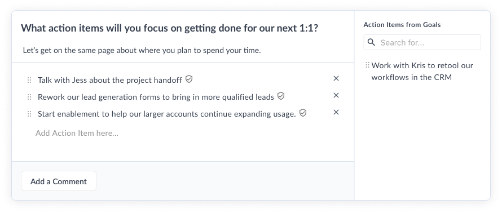Click shield check icon after qualified leads
This screenshot has height=213, width=502.
pyautogui.click(x=281, y=96)
